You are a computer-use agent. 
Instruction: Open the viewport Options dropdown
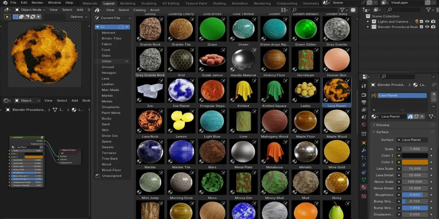(79, 16)
